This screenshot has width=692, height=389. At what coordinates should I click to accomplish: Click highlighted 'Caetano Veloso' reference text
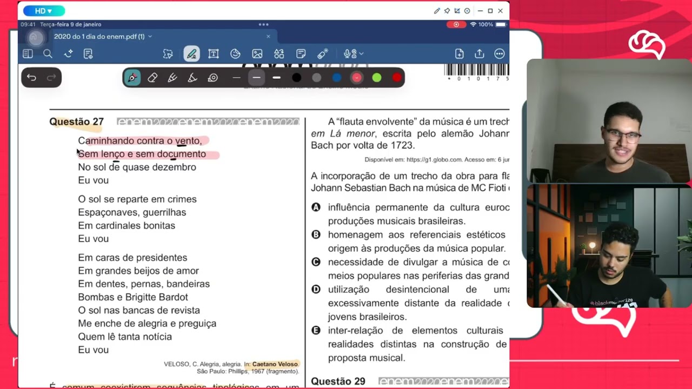tap(275, 364)
